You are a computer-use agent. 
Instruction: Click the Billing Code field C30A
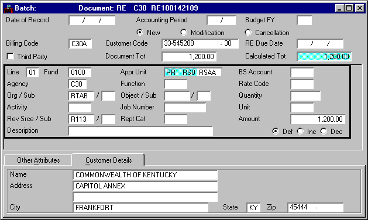[x=80, y=44]
